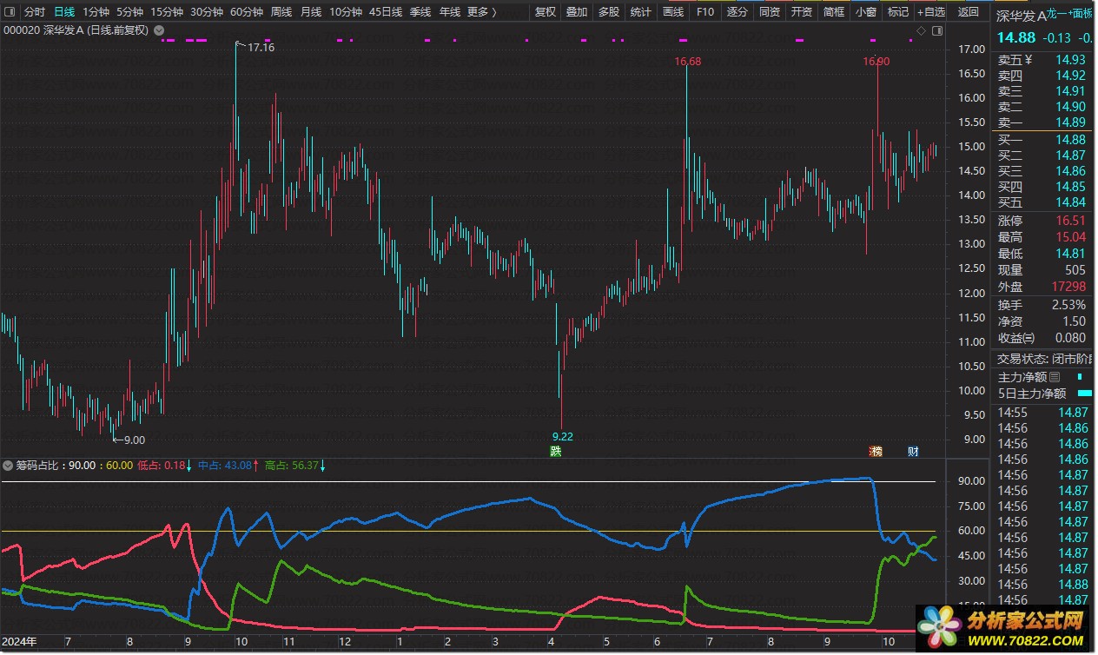This screenshot has width=1098, height=655.
Task: Expand the 筹码占比 indicator dropdown
Action: coord(8,466)
